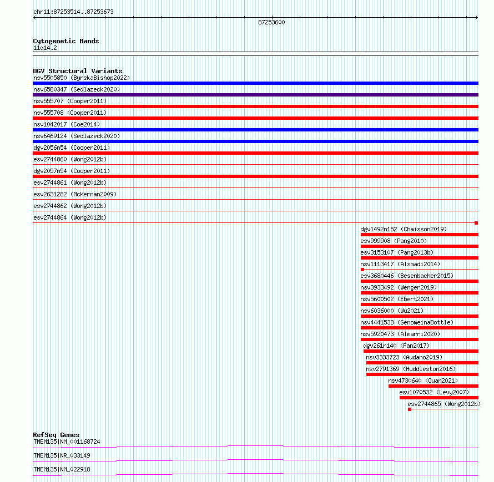The width and height of the screenshot is (494, 482).
Task: Select esv999908 (Pang2010) label
Action: (394, 241)
